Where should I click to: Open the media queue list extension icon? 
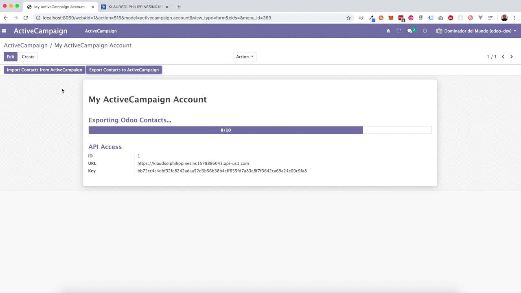tap(490, 18)
